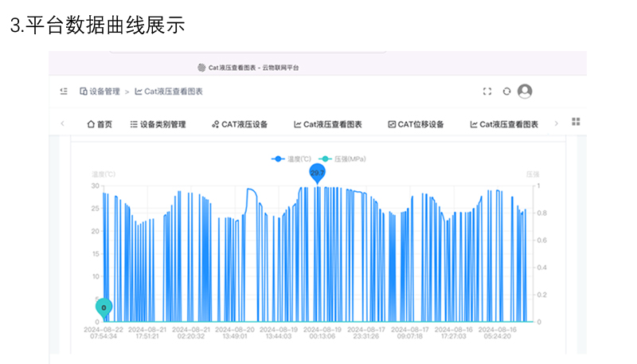Select the first Cat液压查看图表 tab
This screenshot has height=364, width=637.
pos(328,124)
